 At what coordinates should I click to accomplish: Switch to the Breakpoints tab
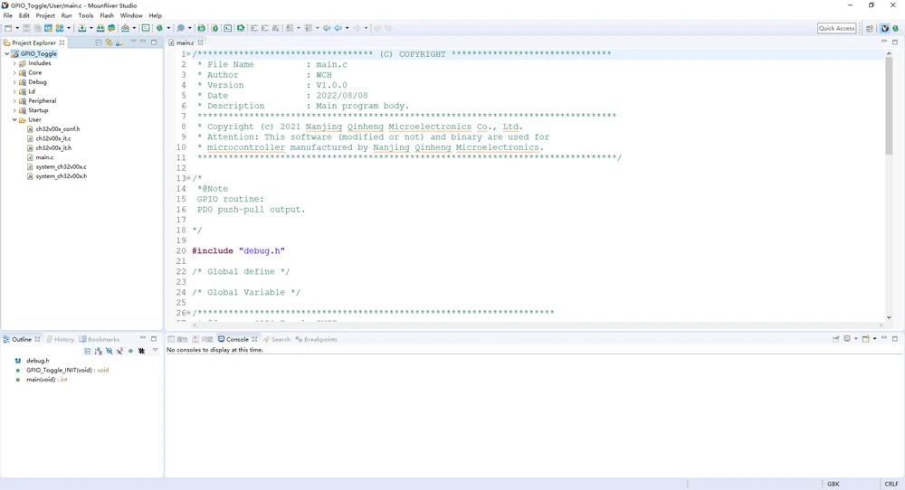point(319,340)
